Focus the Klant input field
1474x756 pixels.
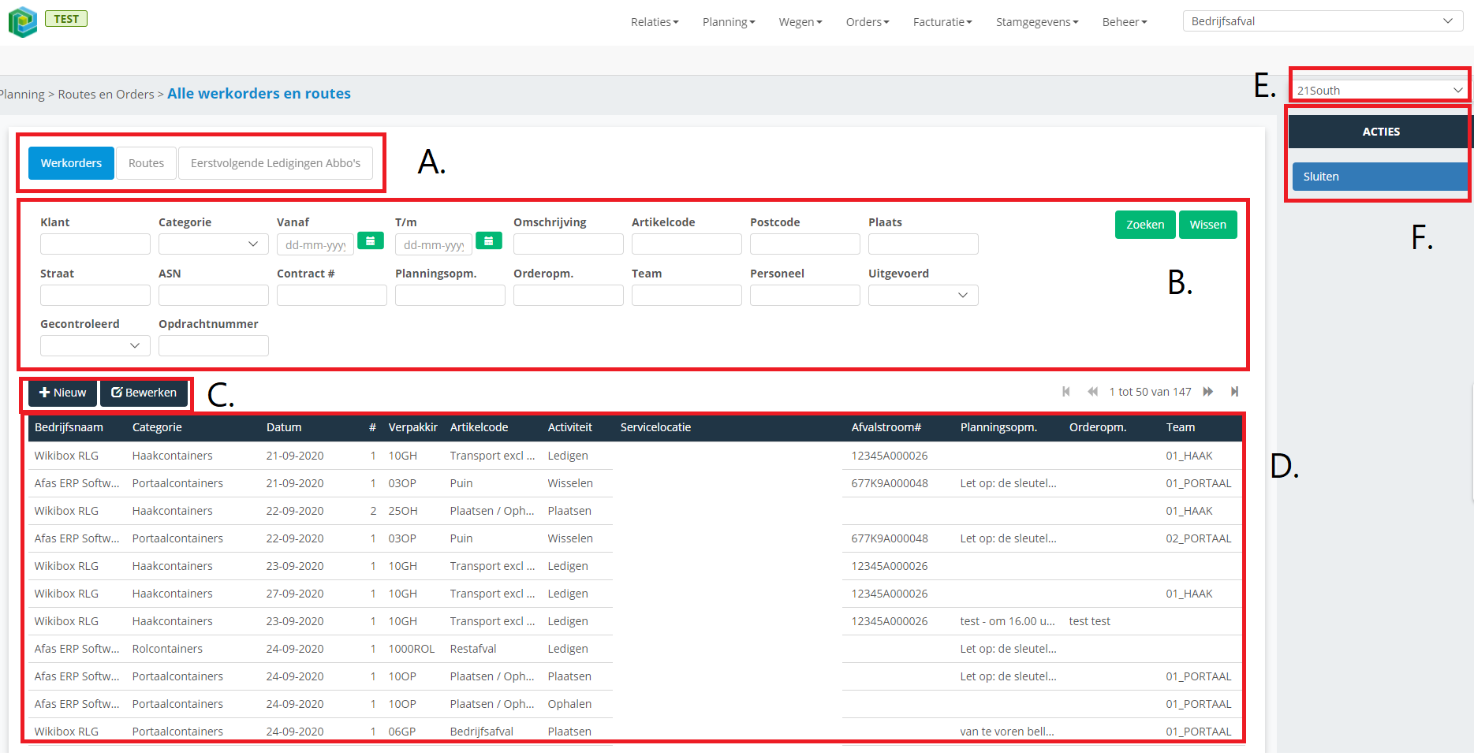tap(95, 244)
